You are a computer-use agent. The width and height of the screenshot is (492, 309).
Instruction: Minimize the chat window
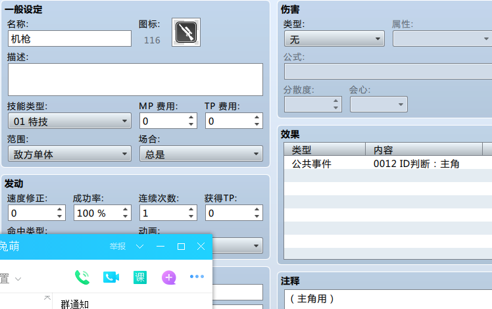pyautogui.click(x=160, y=247)
